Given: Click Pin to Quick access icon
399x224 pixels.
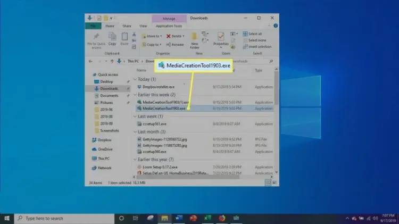Looking at the screenshot, I should point(96,37).
